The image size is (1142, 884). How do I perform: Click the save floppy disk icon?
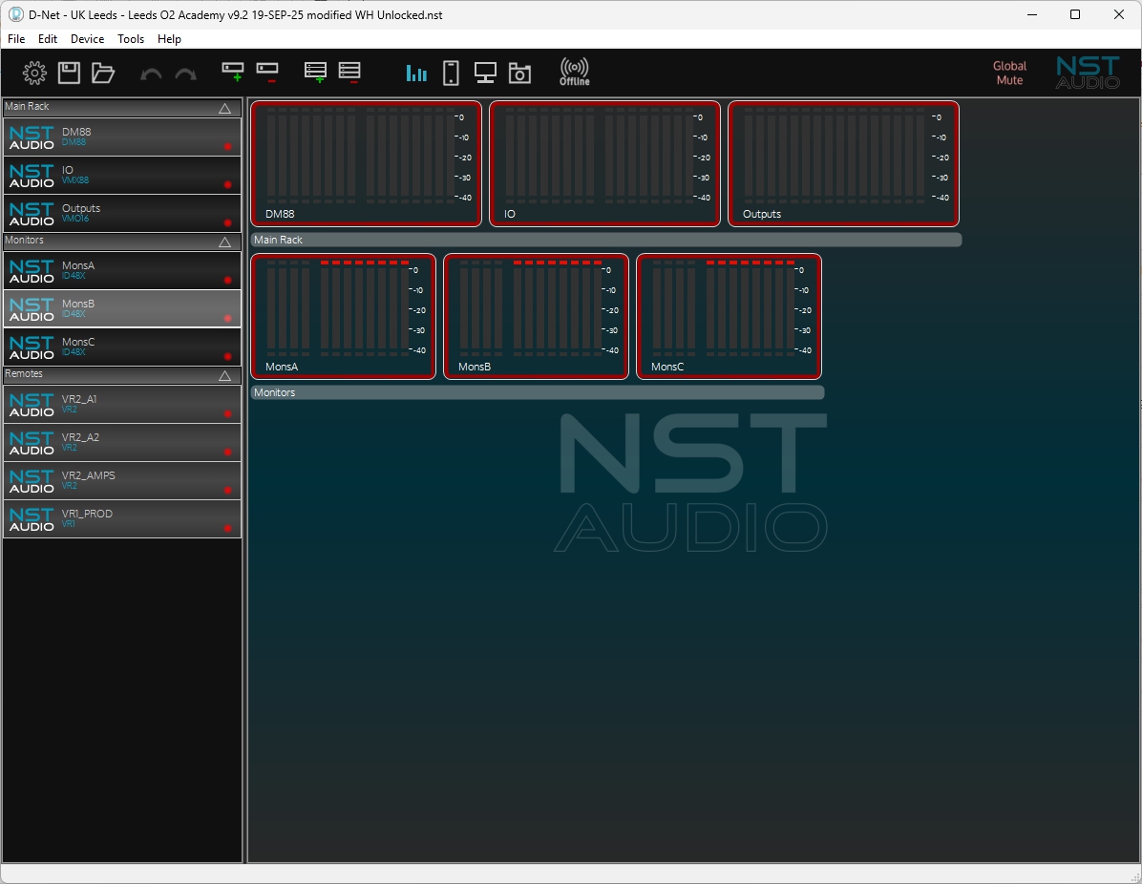click(69, 74)
